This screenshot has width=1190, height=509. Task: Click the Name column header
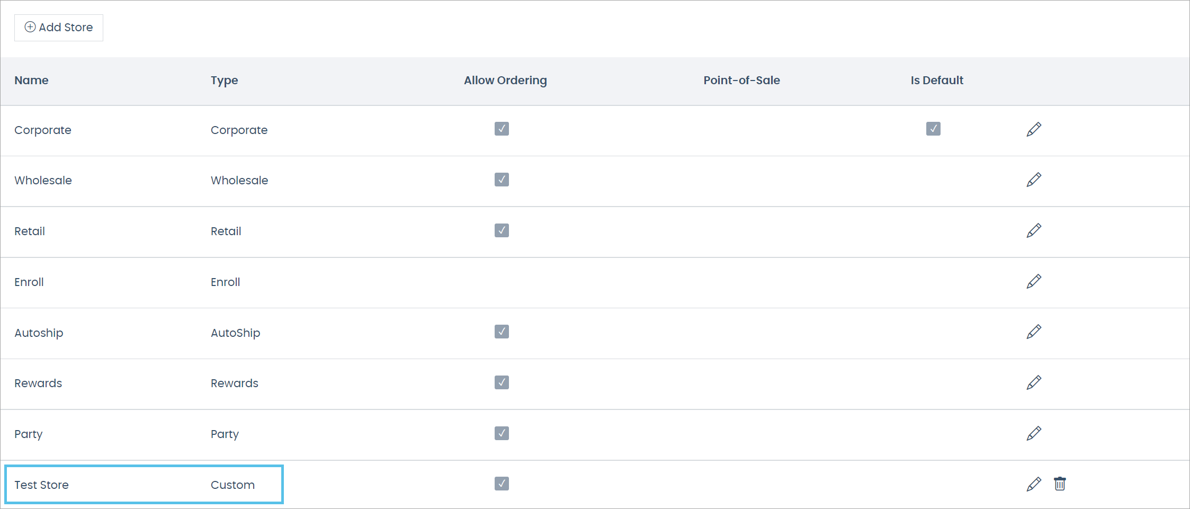pyautogui.click(x=31, y=81)
